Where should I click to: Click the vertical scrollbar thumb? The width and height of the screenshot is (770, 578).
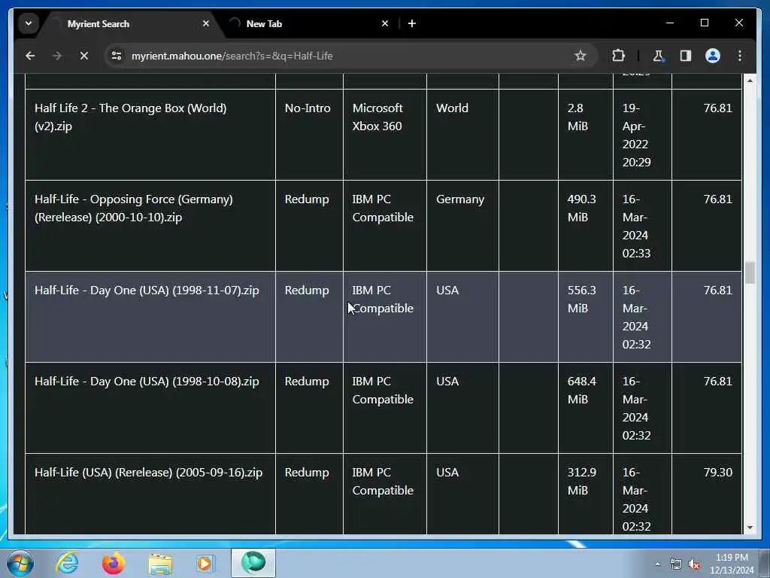click(x=750, y=272)
